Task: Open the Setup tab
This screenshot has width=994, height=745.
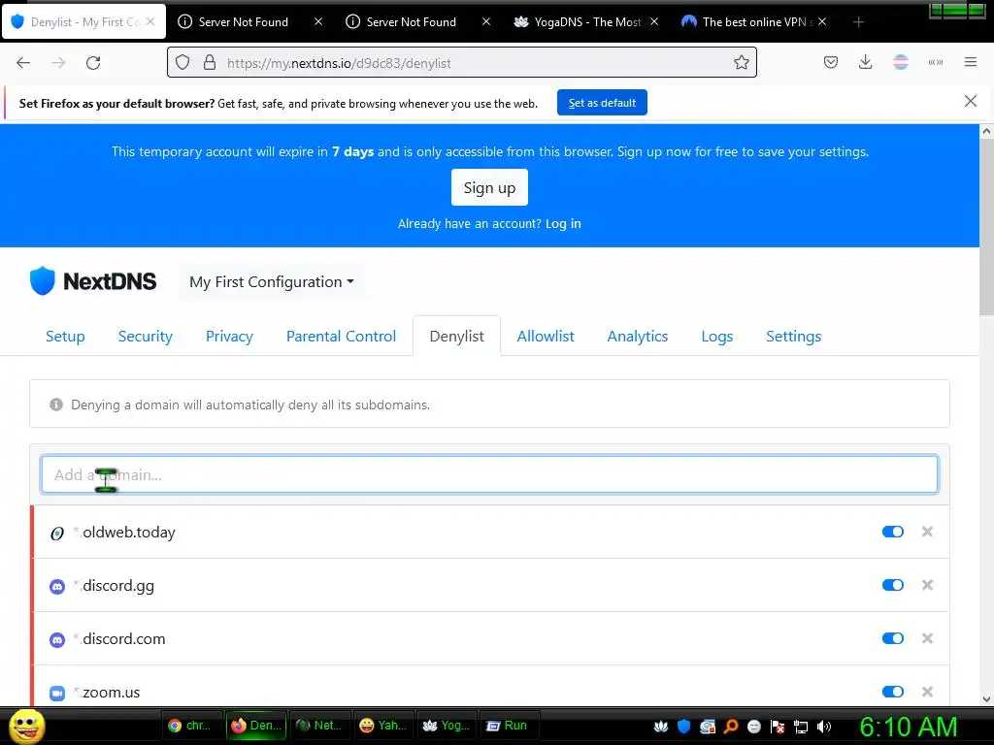Action: tap(65, 337)
